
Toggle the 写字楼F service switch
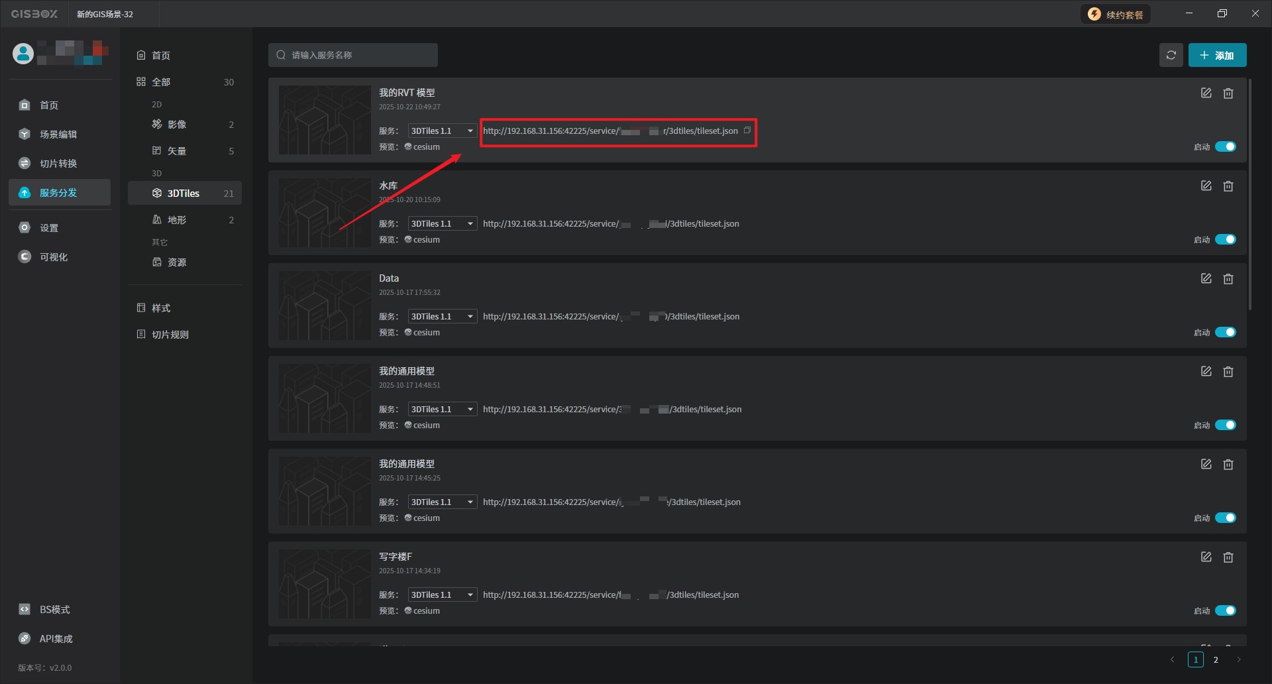[x=1225, y=610]
